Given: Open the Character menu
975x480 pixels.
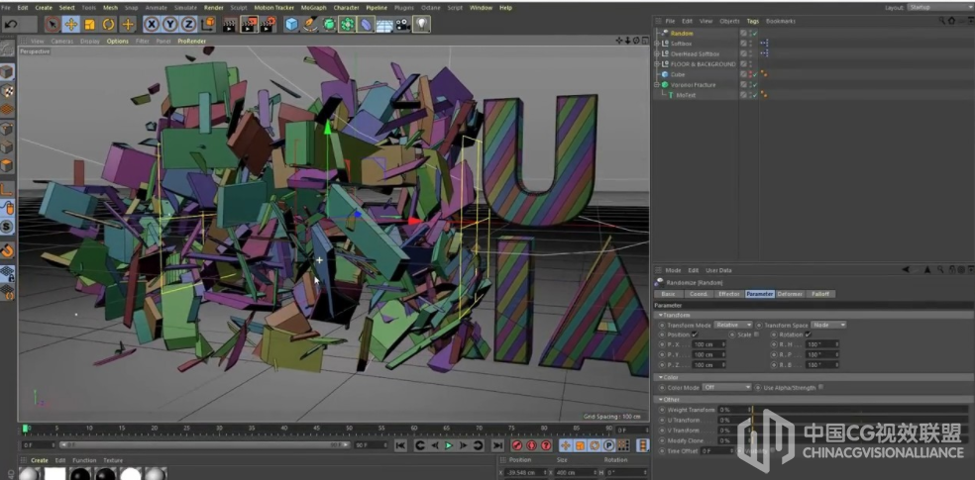Looking at the screenshot, I should tap(346, 8).
